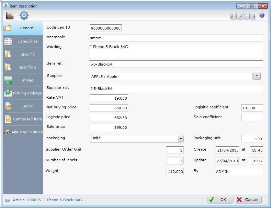Click inside the Sale price field

pos(108,127)
